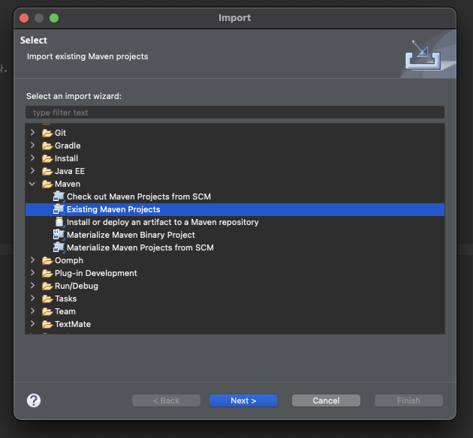Screen dimensions: 473x438
Task: Click the Materialize Maven Projects from SCM icon
Action: [x=59, y=247]
